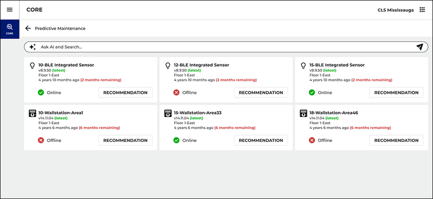The width and height of the screenshot is (433, 199).
Task: Click v8.9.50 version on 10-BLE card
Action: click(45, 70)
